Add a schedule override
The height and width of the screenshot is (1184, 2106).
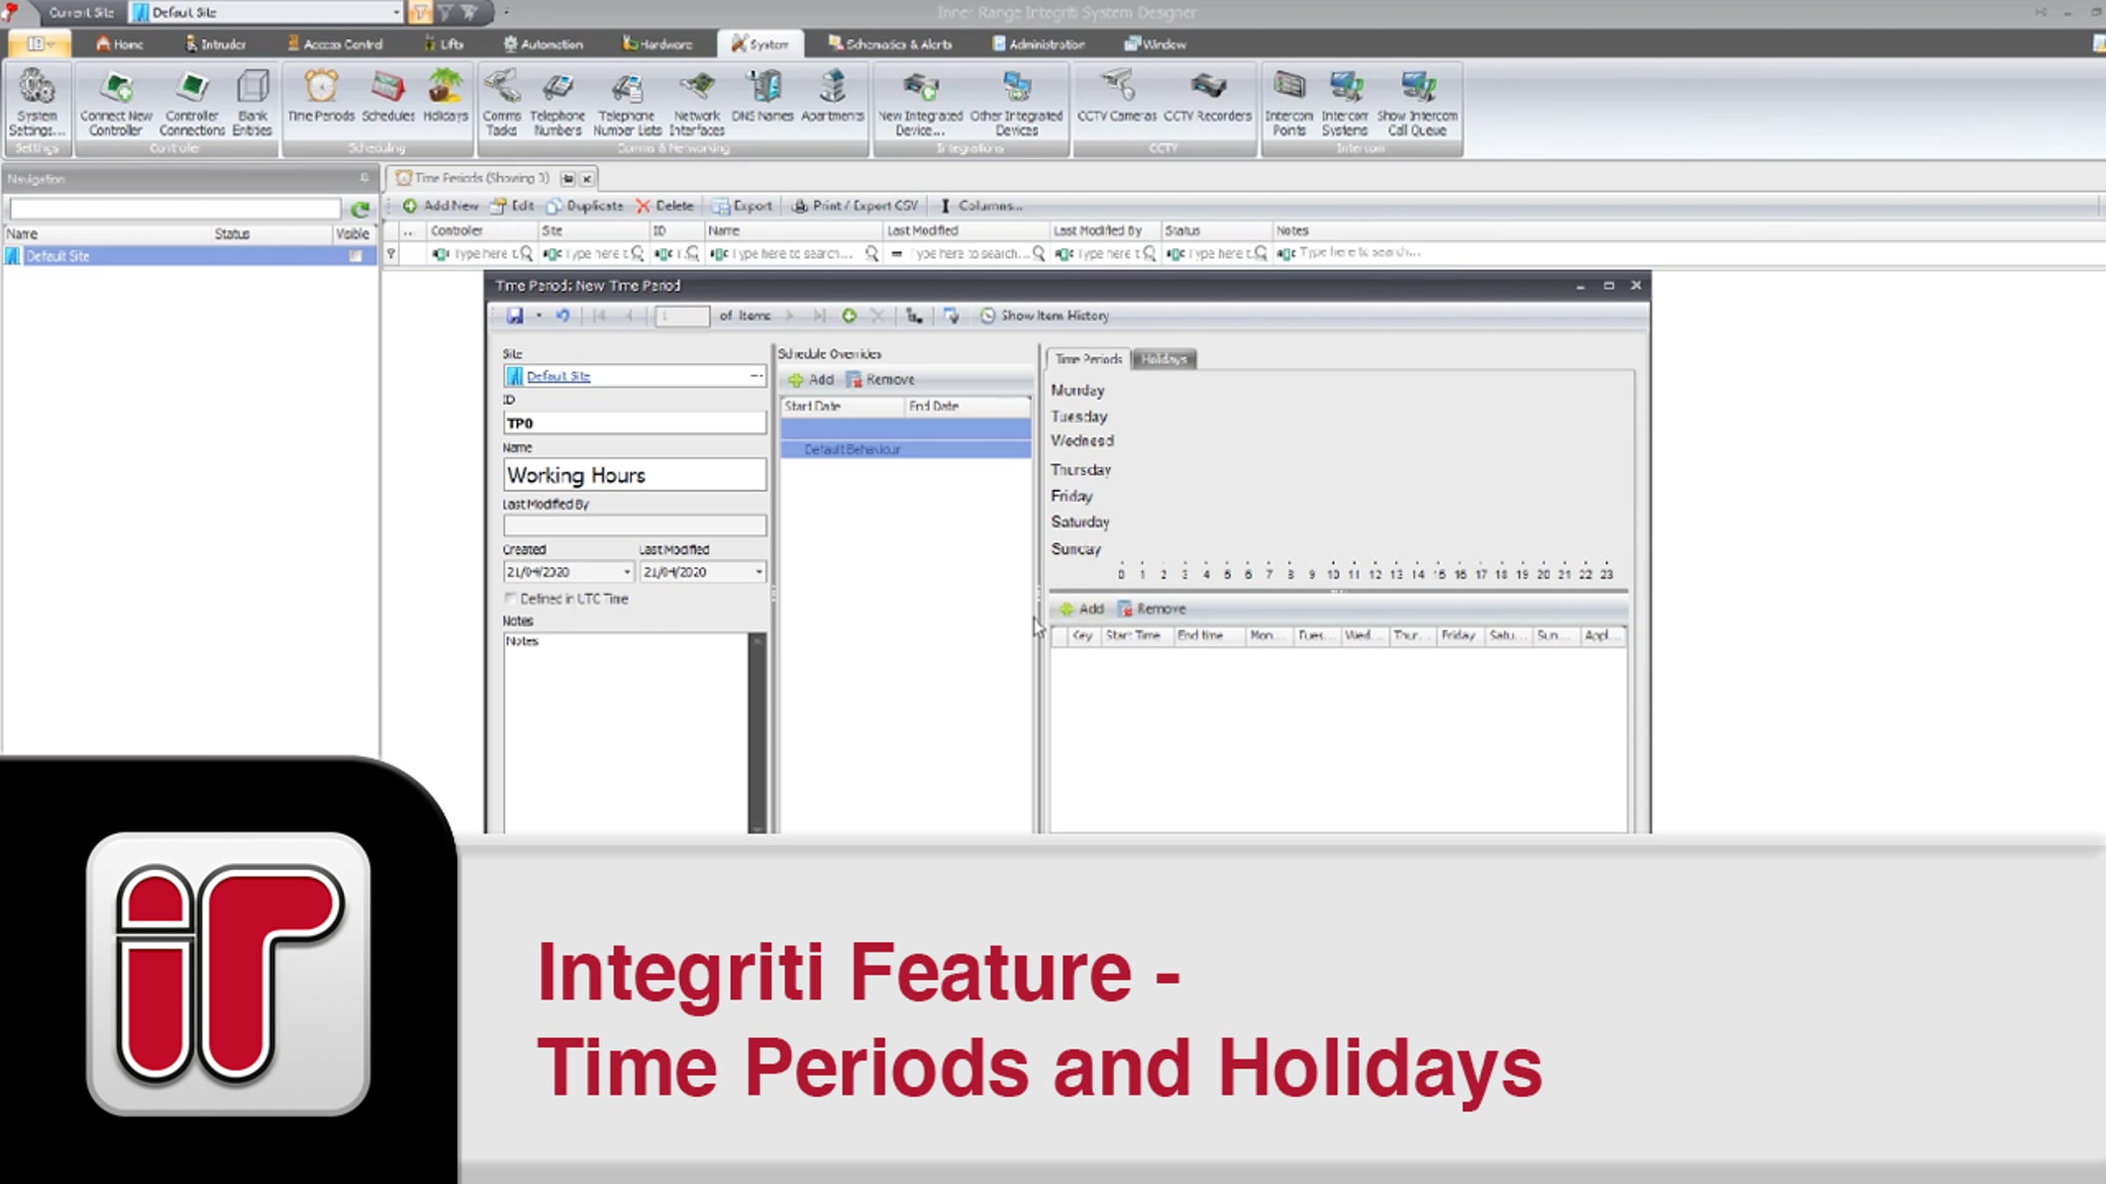pyautogui.click(x=811, y=380)
